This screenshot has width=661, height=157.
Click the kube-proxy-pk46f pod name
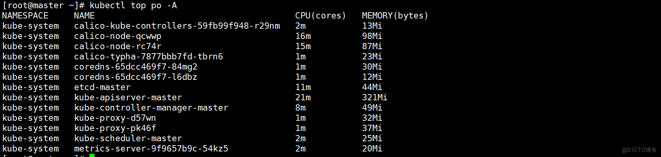(115, 128)
